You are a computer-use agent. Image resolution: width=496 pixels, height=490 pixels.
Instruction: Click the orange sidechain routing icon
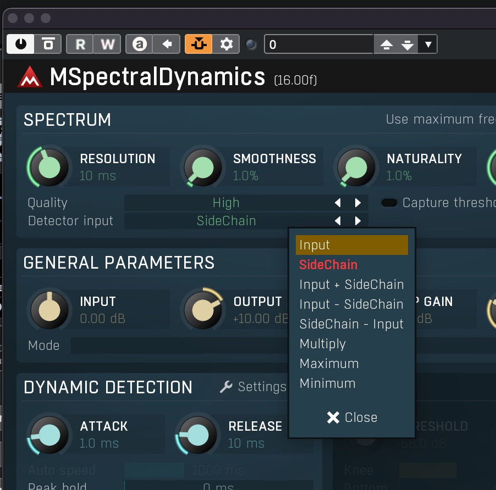point(199,44)
